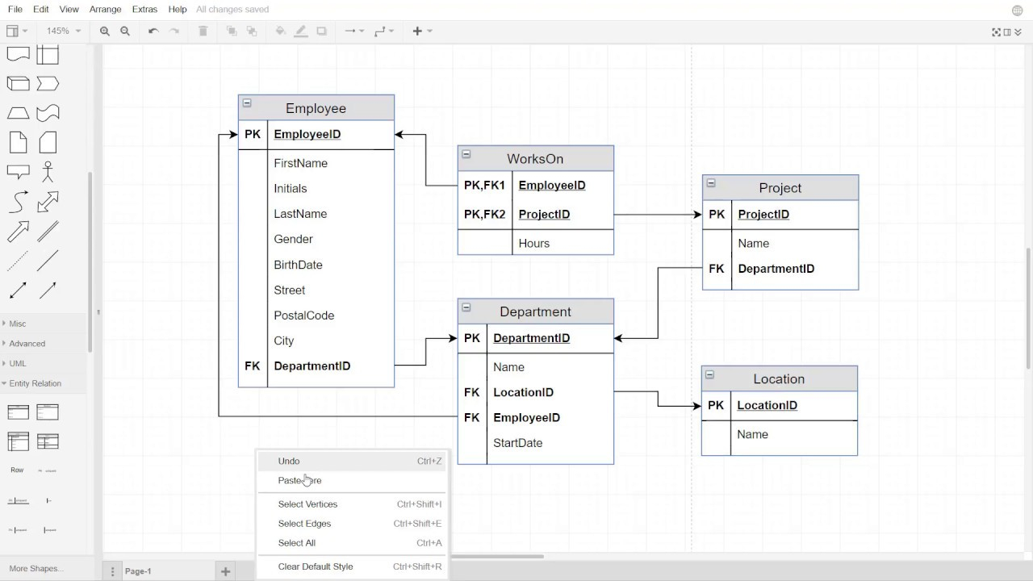Viewport: 1033px width, 581px height.
Task: Undo using the toolbar arrow icon
Action: [153, 31]
